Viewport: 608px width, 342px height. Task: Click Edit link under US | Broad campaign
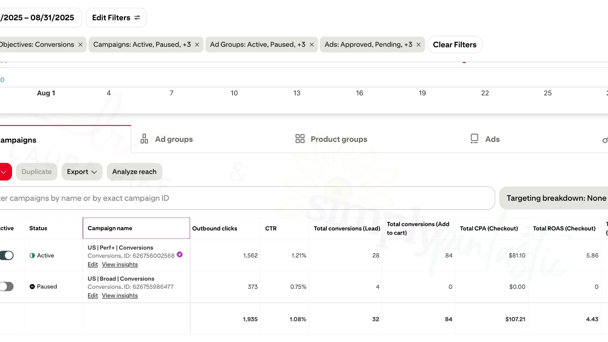pos(92,295)
